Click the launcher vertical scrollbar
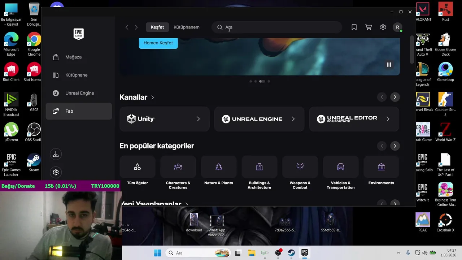This screenshot has height=260, width=462. pyautogui.click(x=412, y=50)
